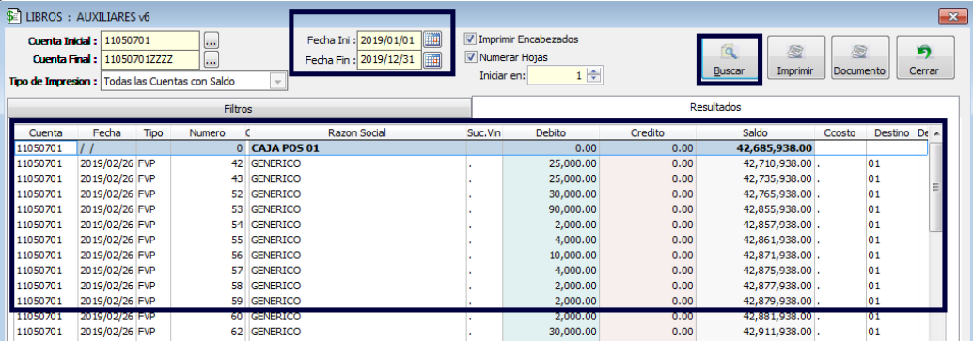Click debit 10,000.00 in row 56
The width and height of the screenshot is (973, 341).
(x=573, y=255)
